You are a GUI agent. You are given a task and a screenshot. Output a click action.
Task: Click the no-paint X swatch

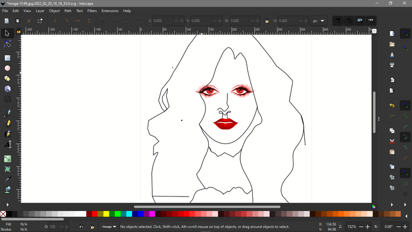pos(3,214)
